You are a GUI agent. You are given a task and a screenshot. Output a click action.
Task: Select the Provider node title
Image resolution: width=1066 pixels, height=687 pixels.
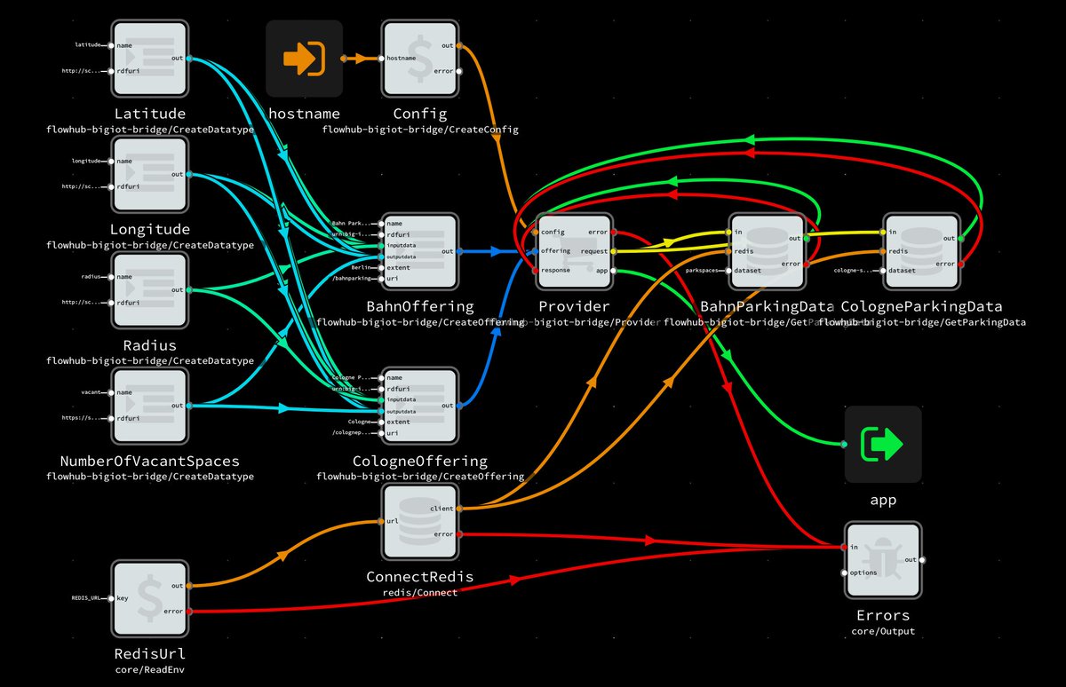(x=574, y=305)
